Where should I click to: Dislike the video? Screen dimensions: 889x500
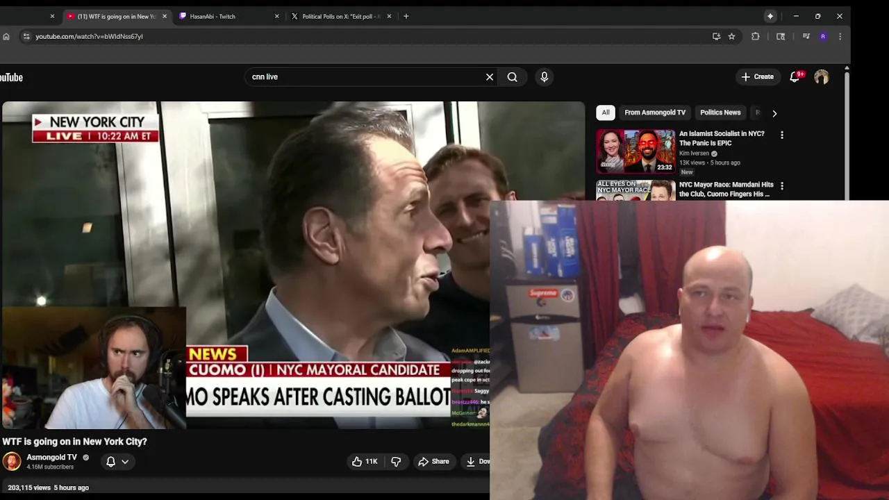pos(396,462)
